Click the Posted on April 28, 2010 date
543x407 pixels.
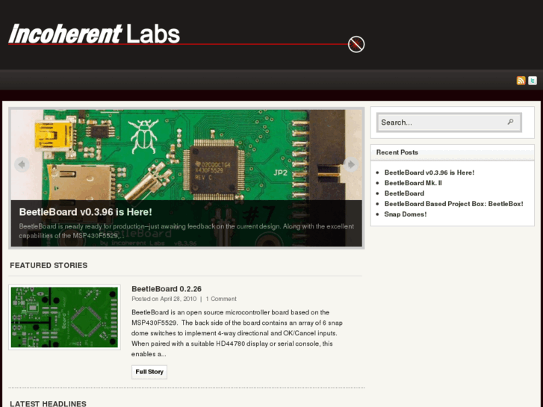164,299
